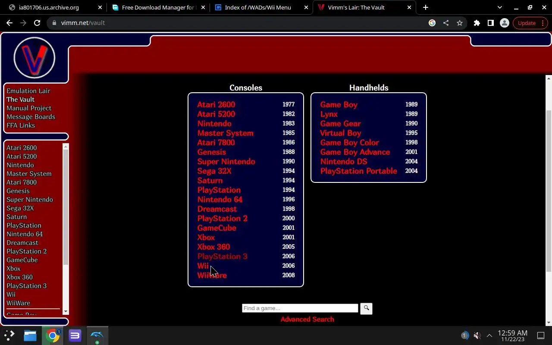Open Super Nintendo in the Consoles list
This screenshot has height=345, width=552.
[226, 161]
